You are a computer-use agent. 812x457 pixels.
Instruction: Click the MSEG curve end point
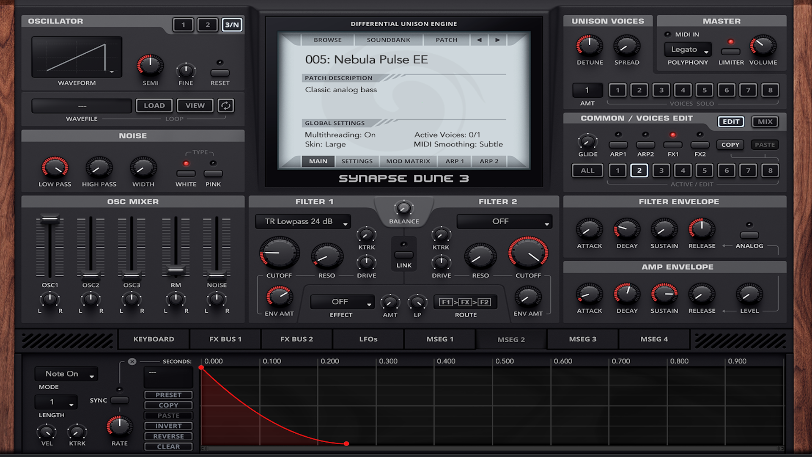point(346,443)
